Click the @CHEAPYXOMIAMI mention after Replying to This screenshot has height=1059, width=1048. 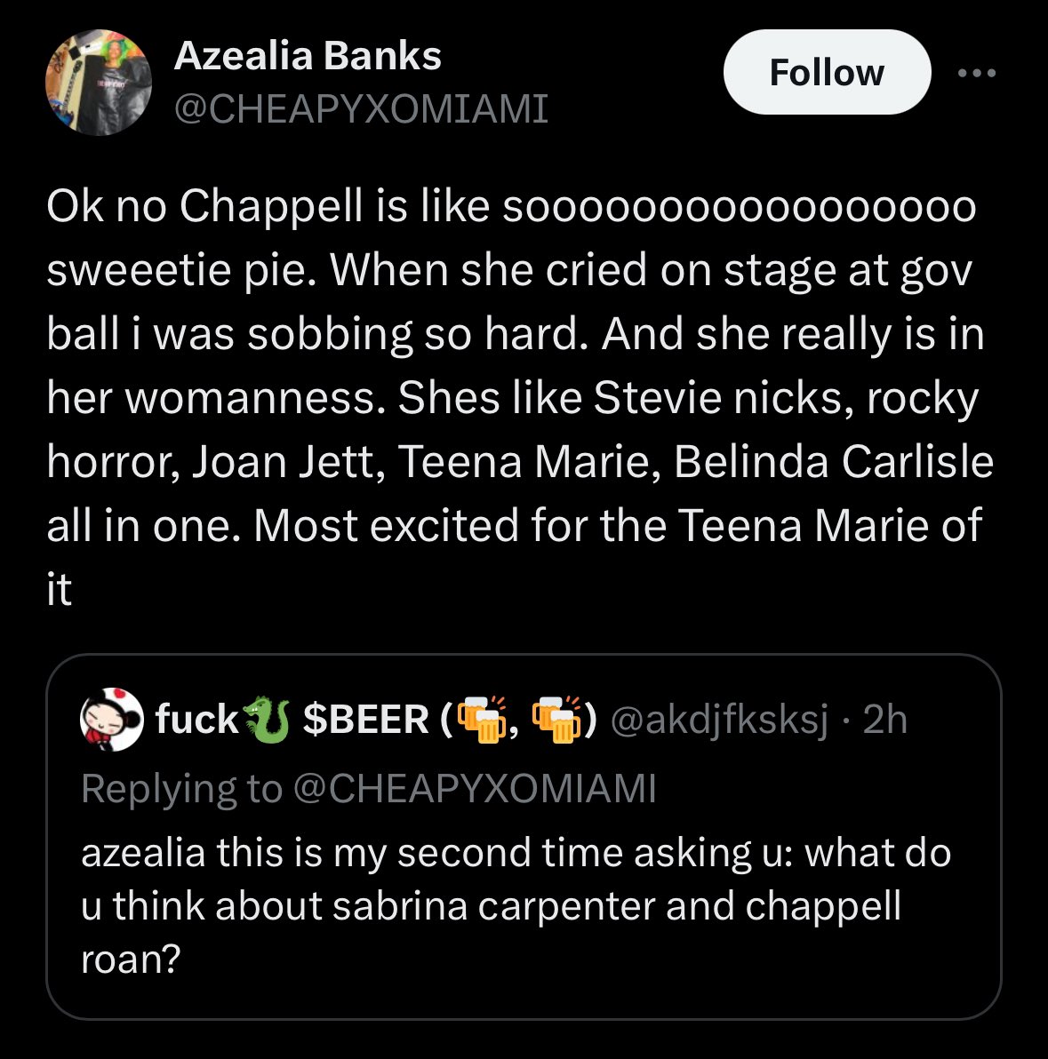coord(474,788)
